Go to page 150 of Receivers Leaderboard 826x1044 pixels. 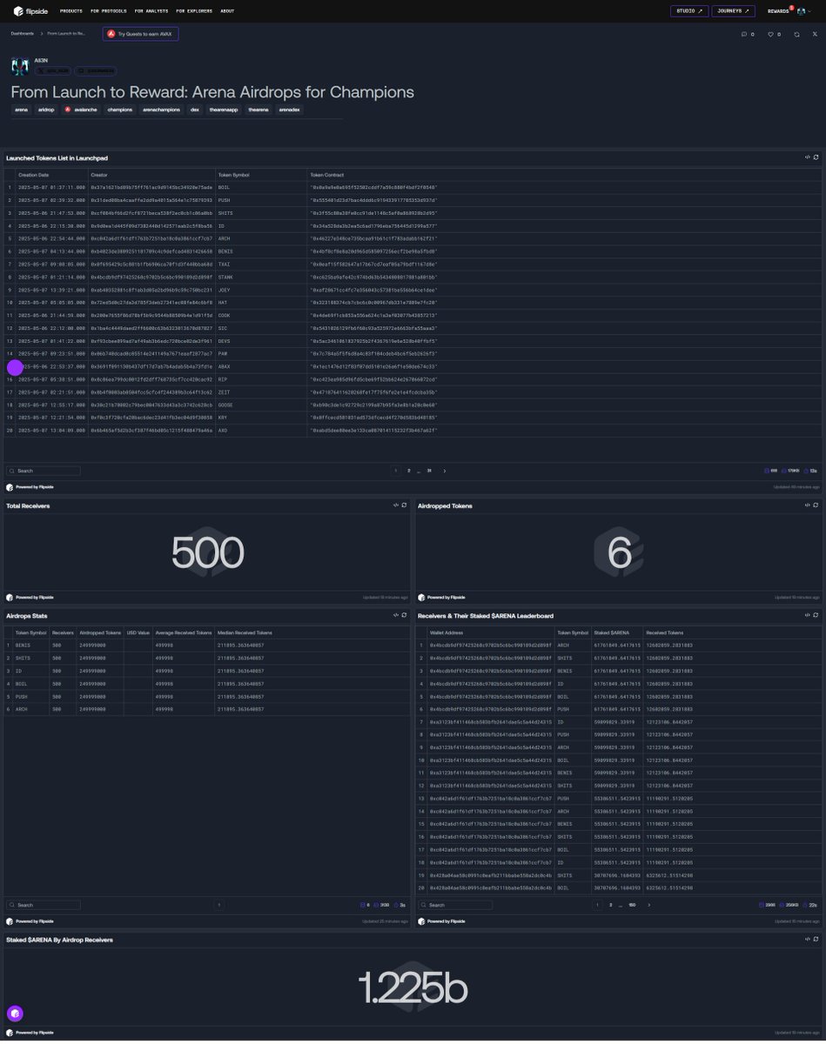point(632,905)
